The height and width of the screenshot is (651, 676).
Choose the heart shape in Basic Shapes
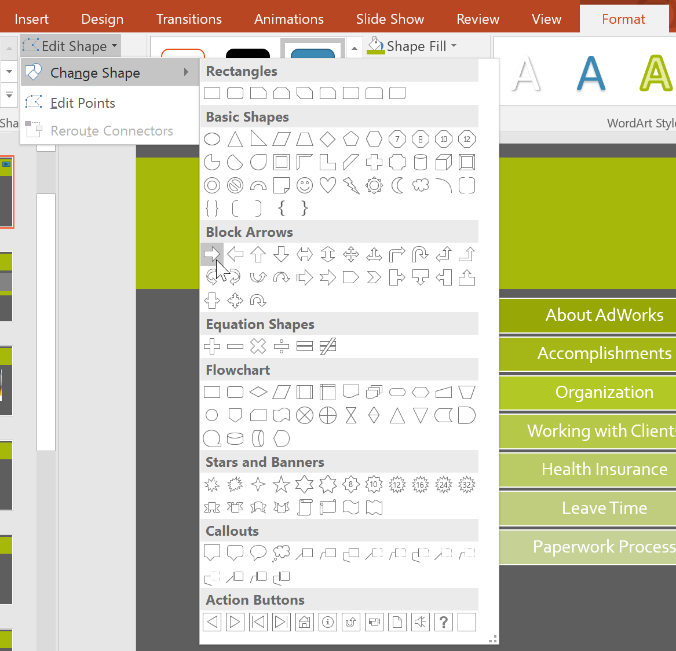point(328,186)
